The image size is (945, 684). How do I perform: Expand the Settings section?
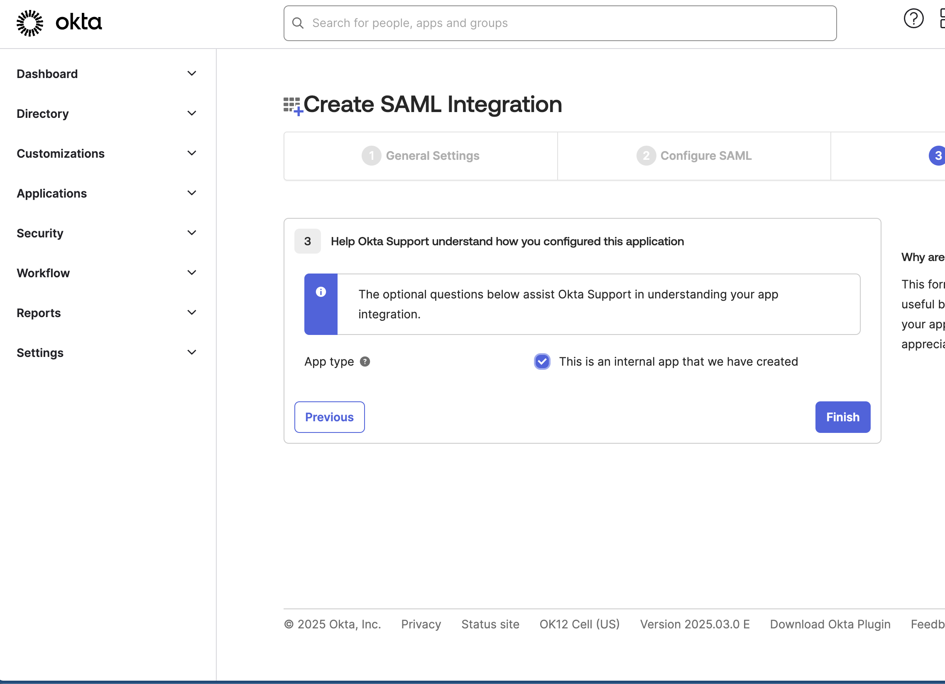(x=192, y=352)
